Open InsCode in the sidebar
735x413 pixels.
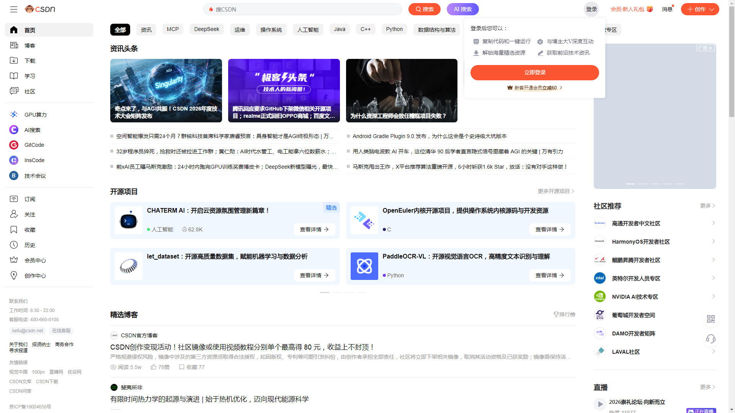[14, 160]
